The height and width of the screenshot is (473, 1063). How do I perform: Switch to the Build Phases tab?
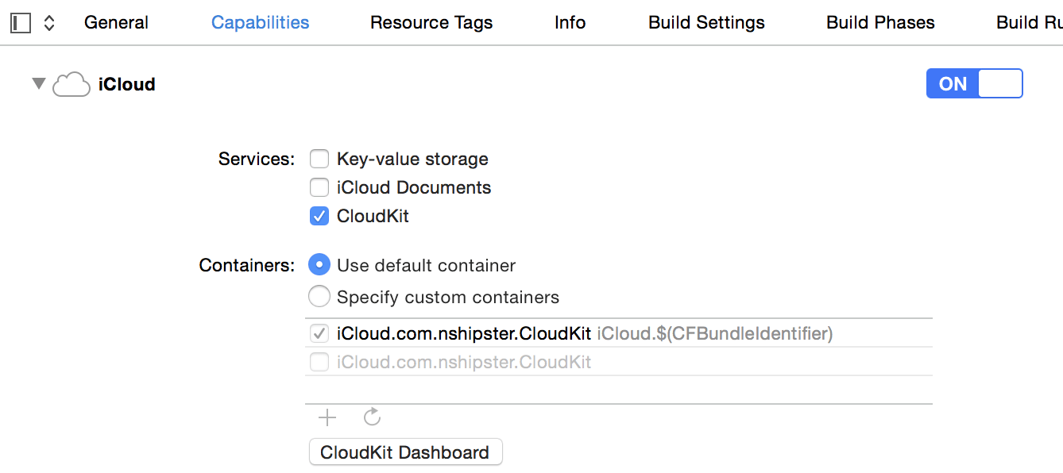coord(880,22)
